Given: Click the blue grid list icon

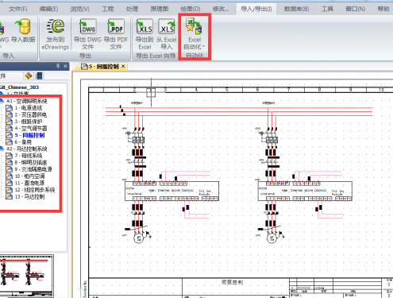Looking at the screenshot, I should [39, 76].
